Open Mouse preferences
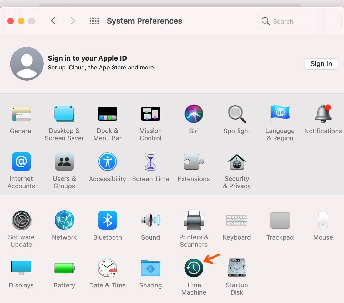The height and width of the screenshot is (303, 344). 323,220
